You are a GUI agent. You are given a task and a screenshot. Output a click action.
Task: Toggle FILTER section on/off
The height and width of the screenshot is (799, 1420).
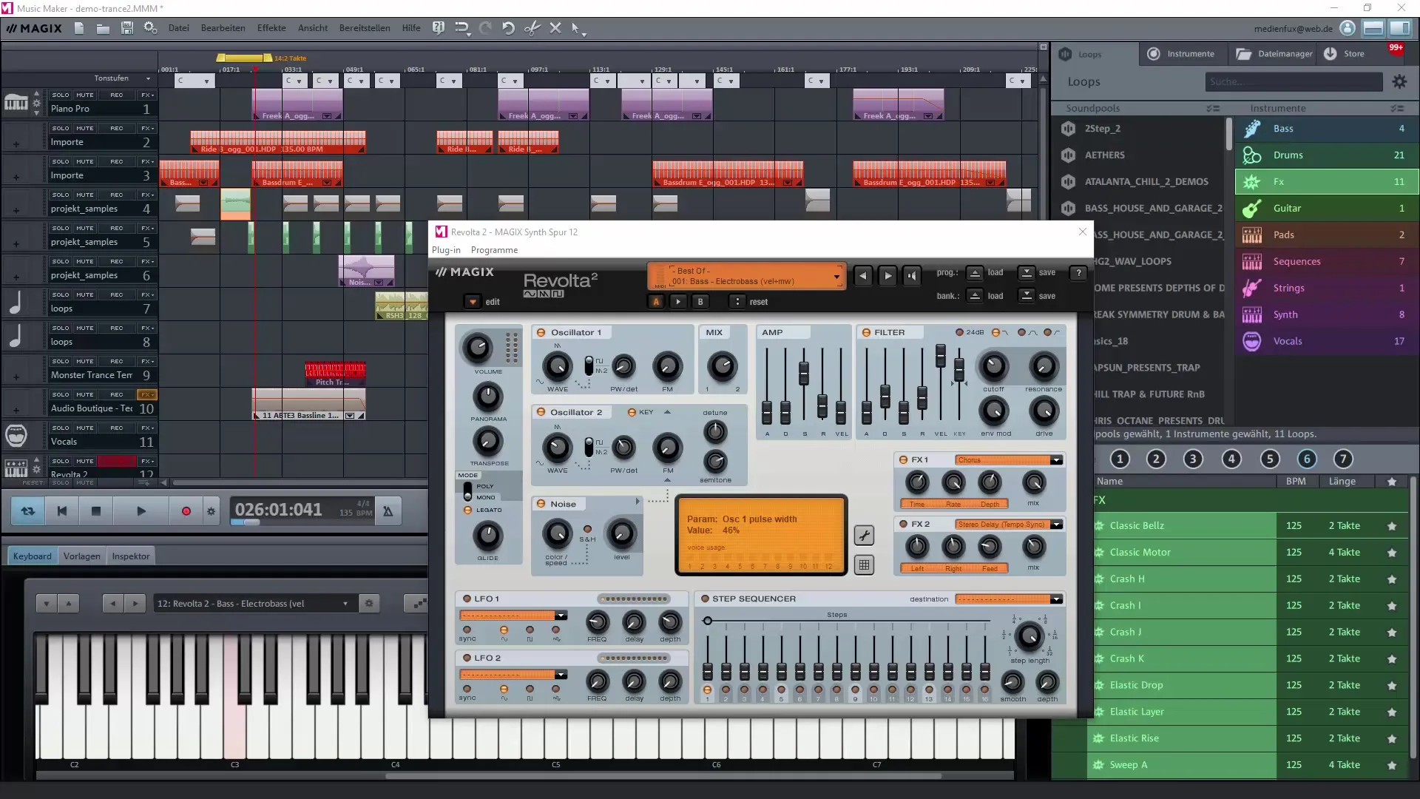pos(865,333)
